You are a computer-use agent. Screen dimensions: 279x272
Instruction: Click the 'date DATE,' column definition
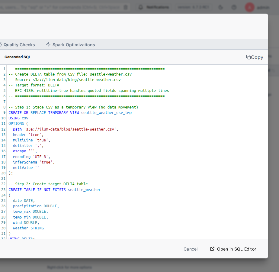pos(24,201)
